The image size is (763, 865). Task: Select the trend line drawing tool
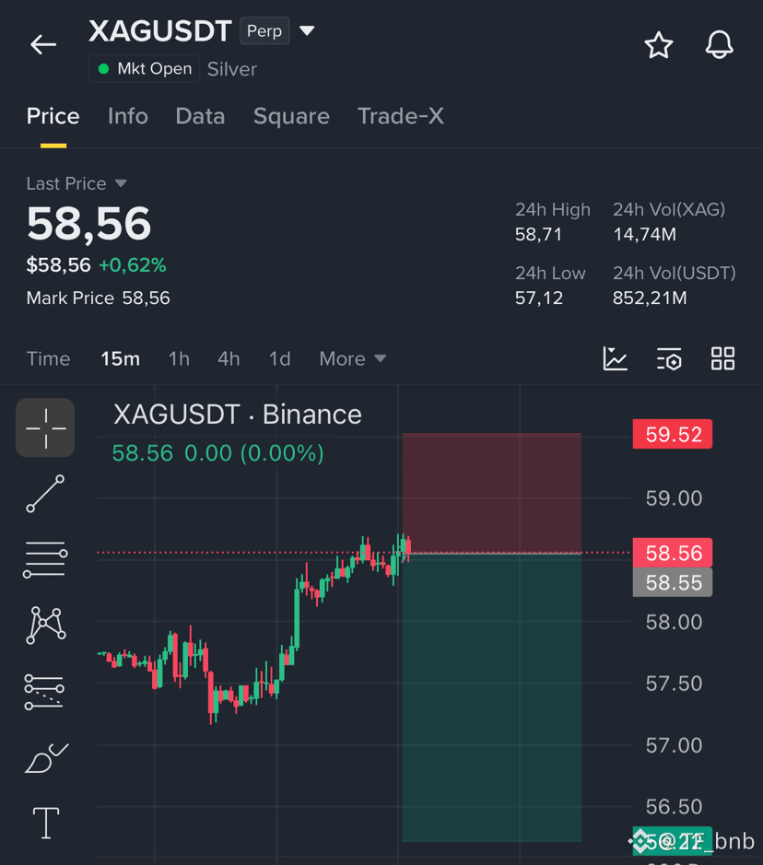coord(45,494)
